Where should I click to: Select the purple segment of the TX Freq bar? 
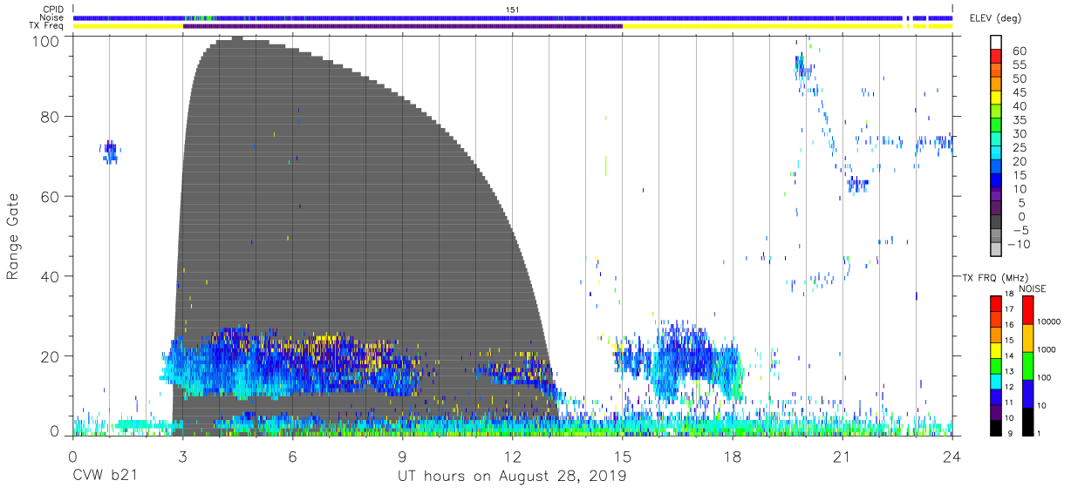point(402,26)
